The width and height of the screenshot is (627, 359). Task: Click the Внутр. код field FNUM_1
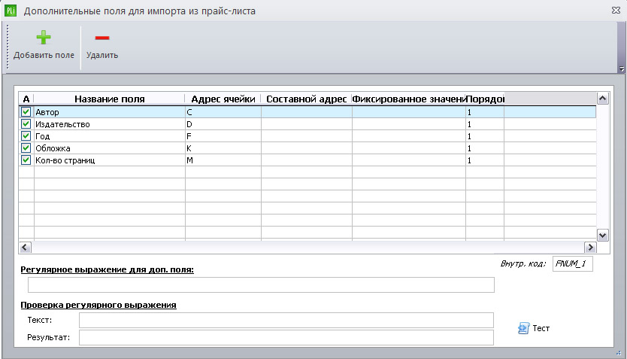click(x=572, y=263)
